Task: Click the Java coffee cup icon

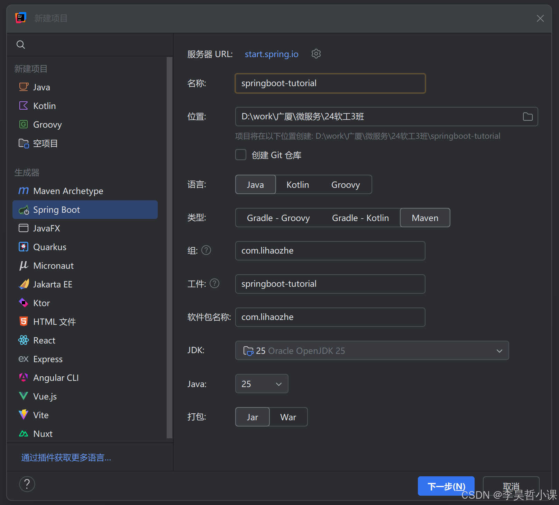Action: tap(24, 87)
